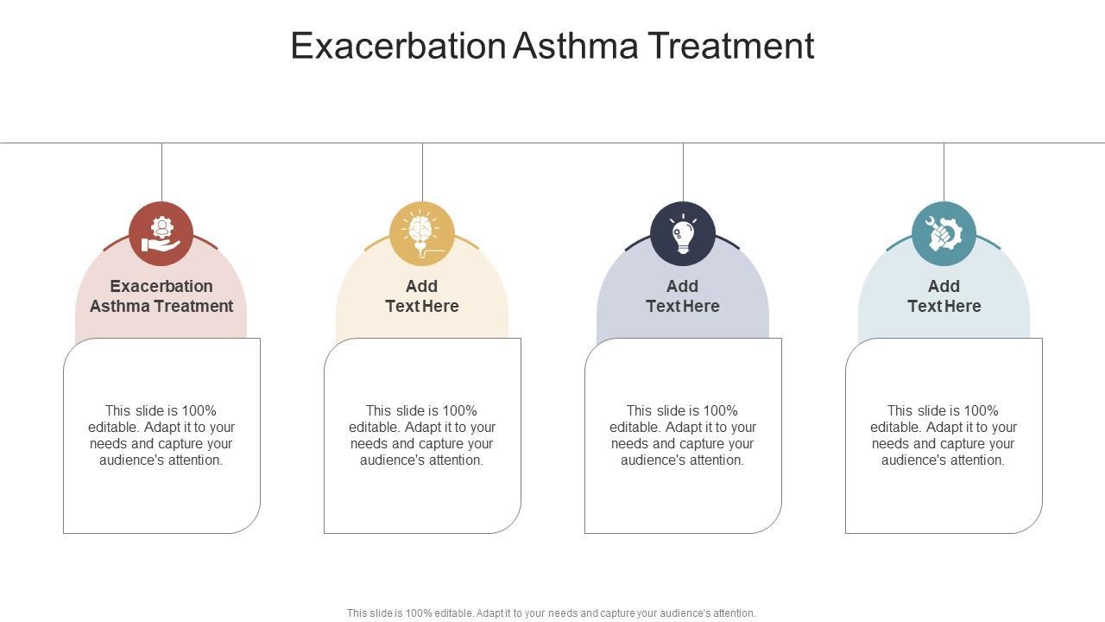Click the red hand-holding-gear icon
1105x622 pixels.
[x=161, y=234]
